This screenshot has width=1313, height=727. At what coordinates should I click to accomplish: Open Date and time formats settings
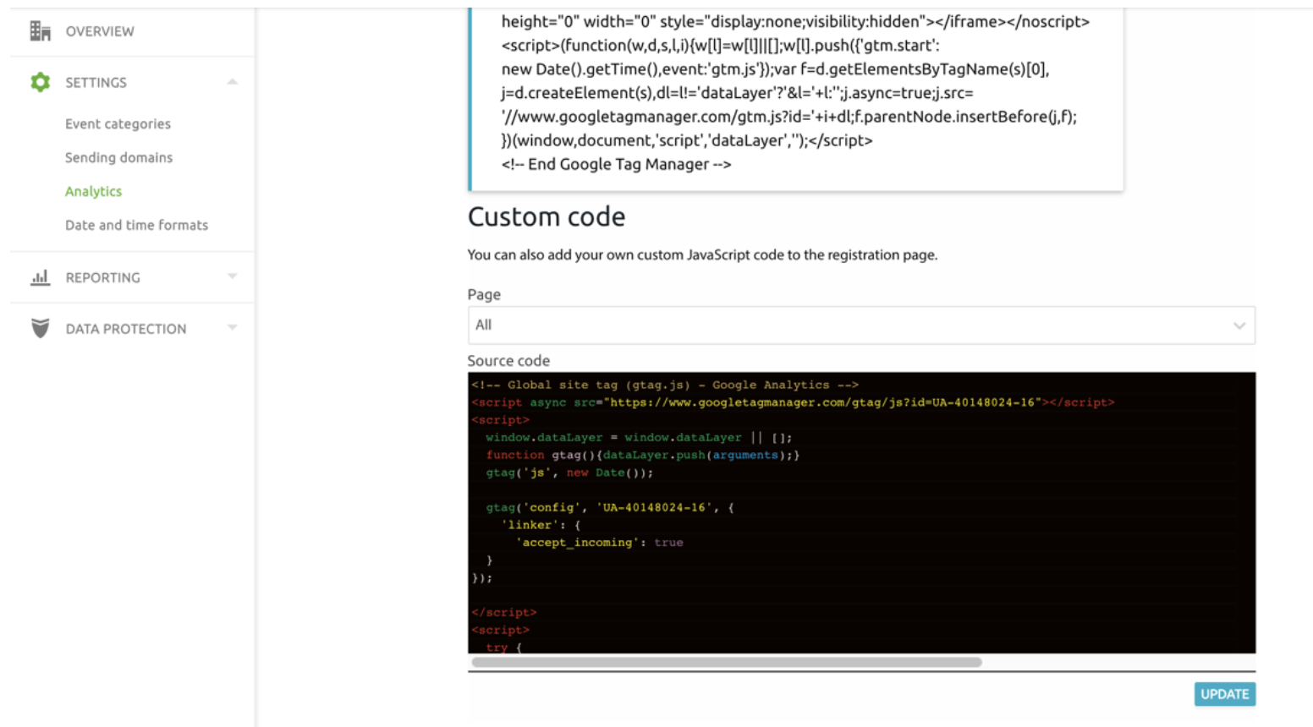click(136, 225)
